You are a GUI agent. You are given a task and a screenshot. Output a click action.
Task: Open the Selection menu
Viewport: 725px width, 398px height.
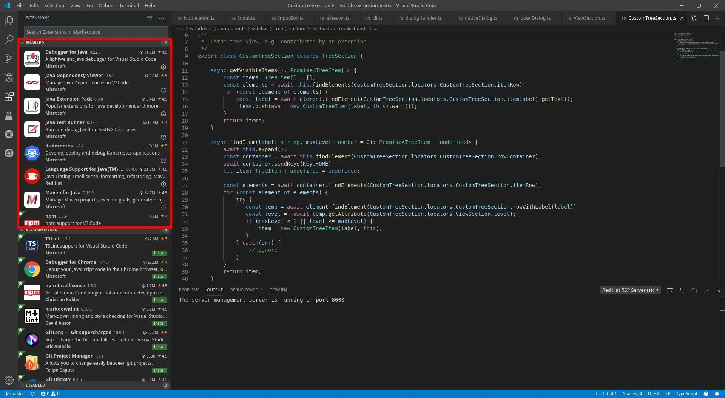tap(54, 6)
